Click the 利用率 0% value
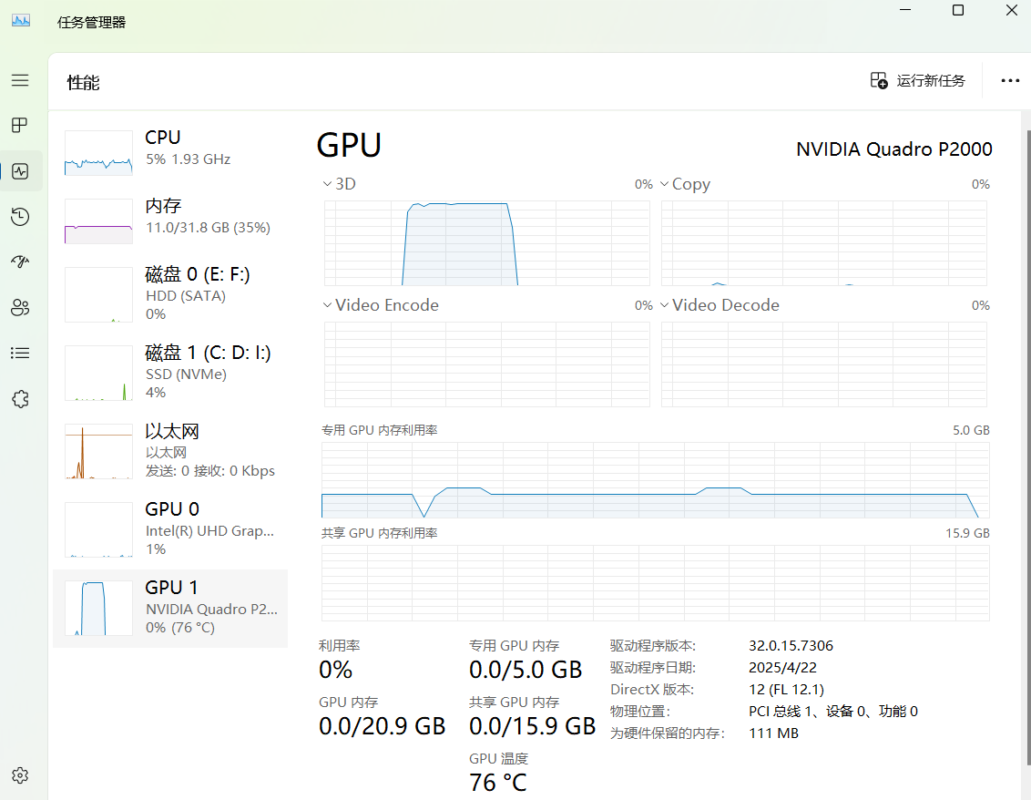This screenshot has width=1031, height=800. (x=335, y=670)
